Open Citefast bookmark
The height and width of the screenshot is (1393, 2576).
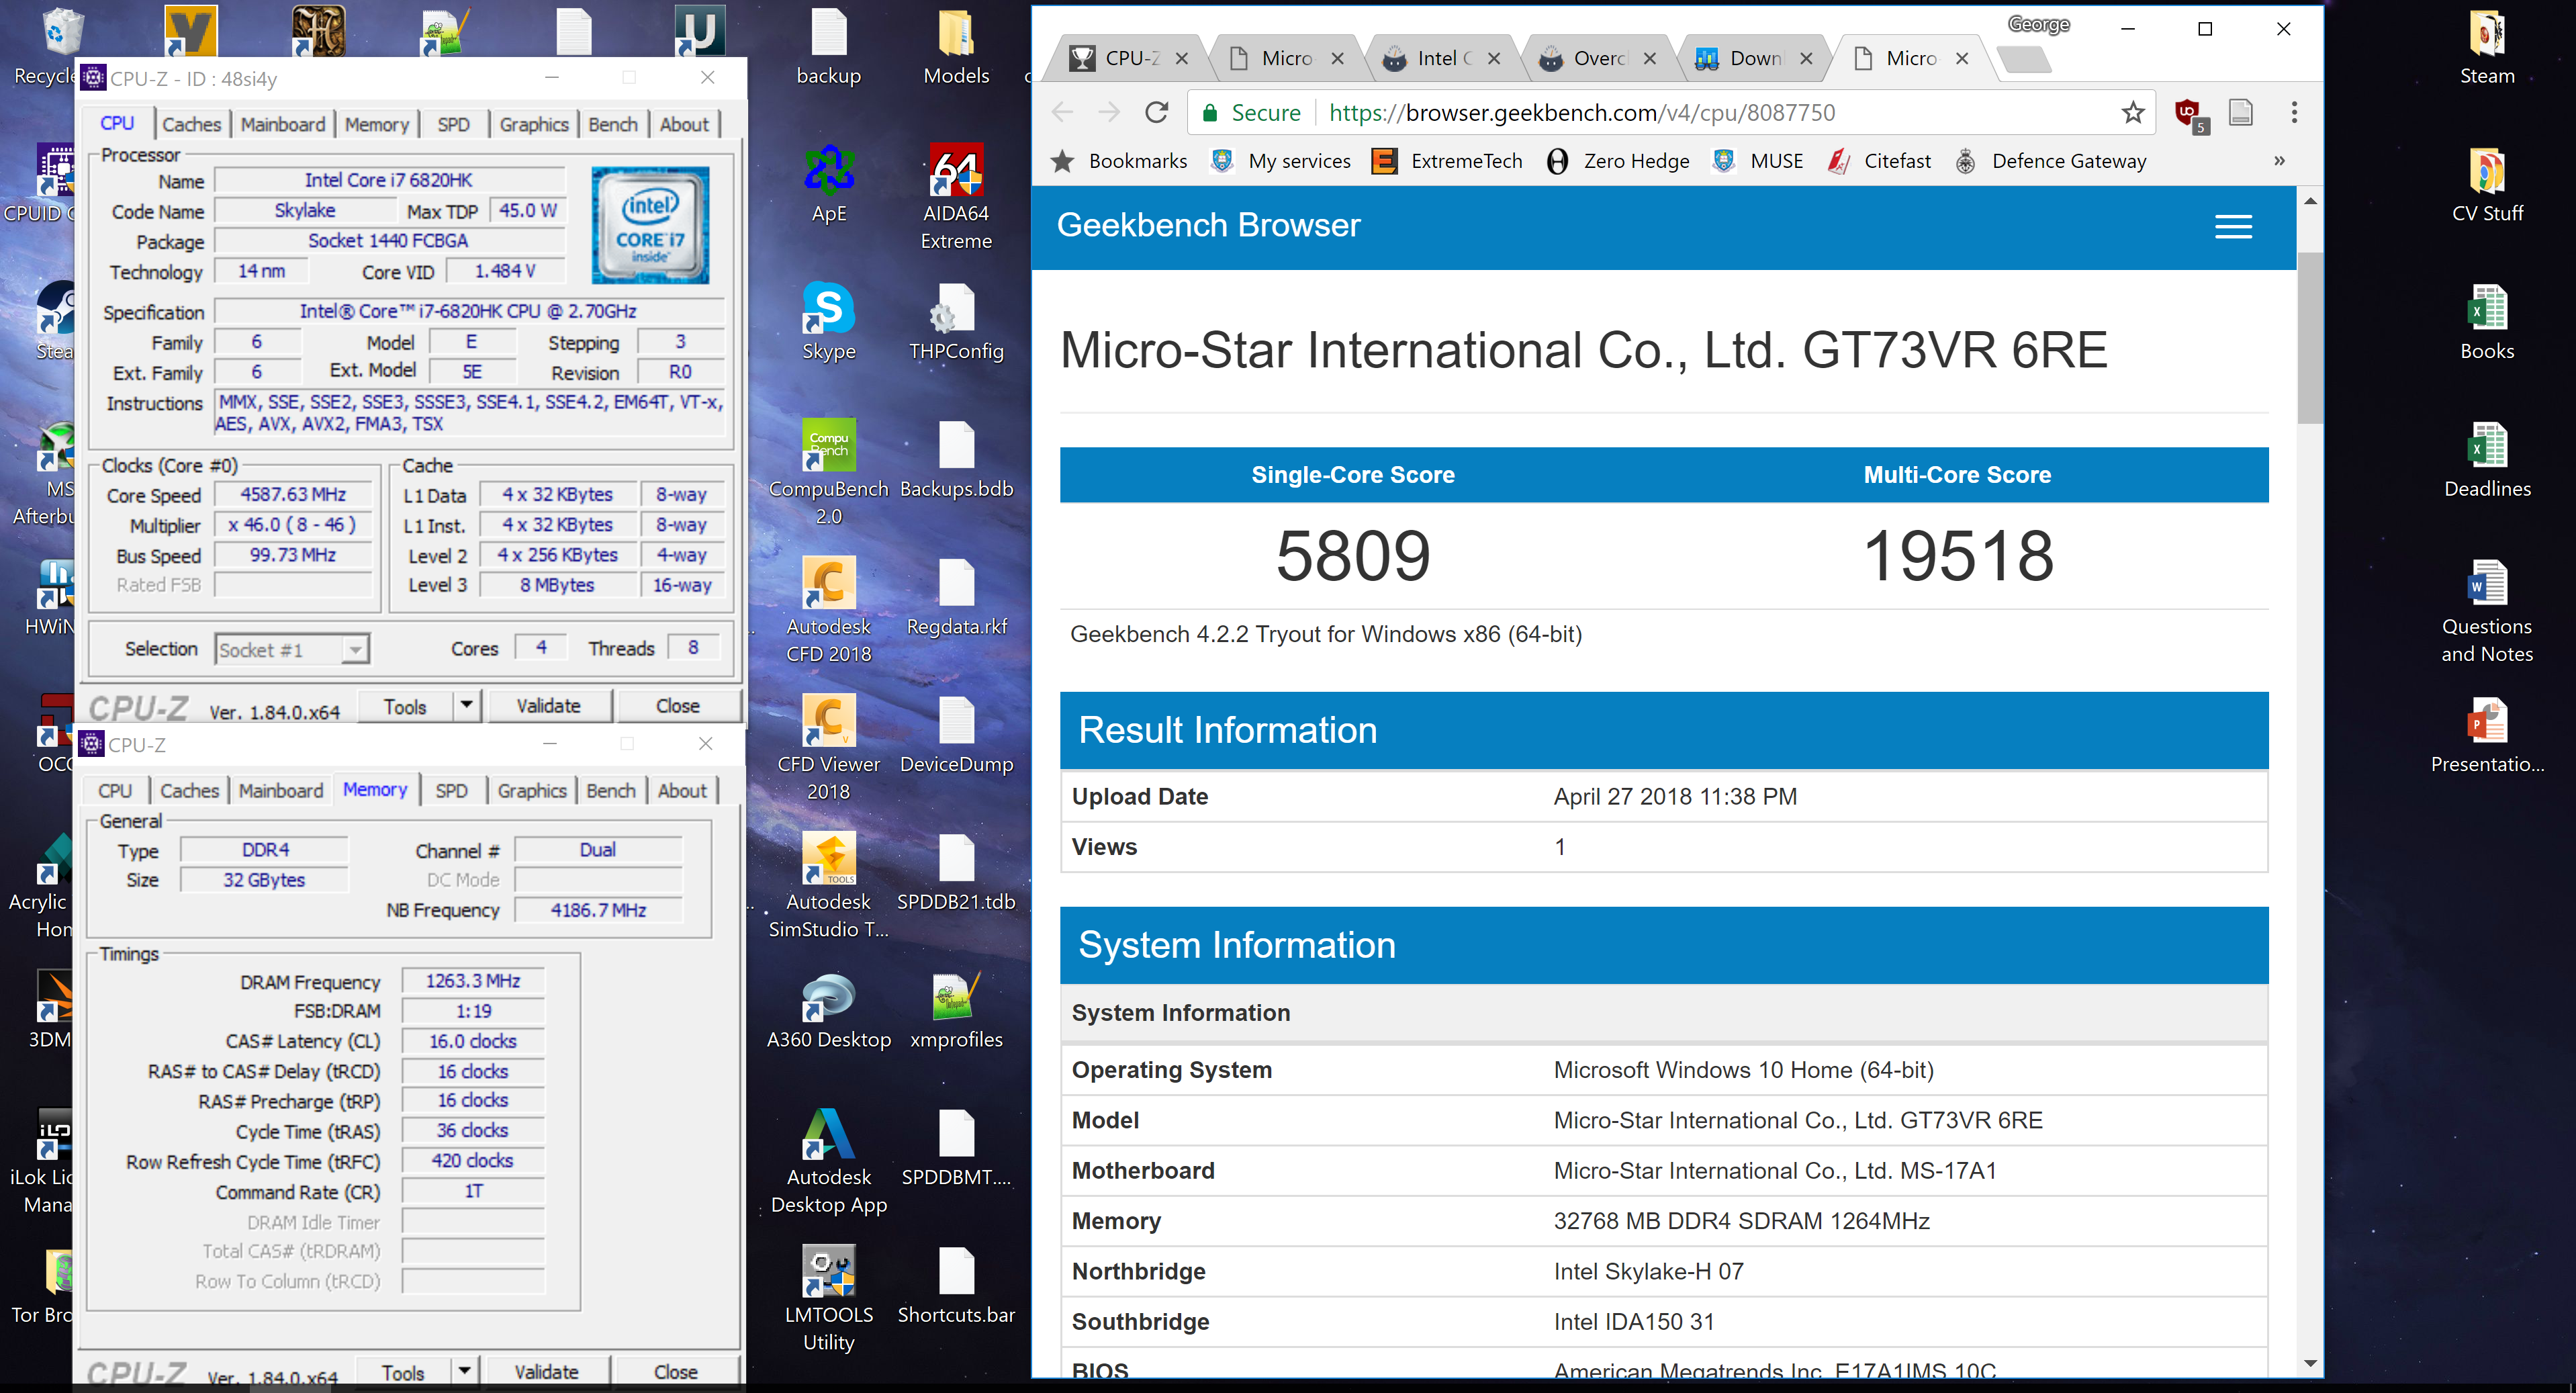[x=1879, y=161]
